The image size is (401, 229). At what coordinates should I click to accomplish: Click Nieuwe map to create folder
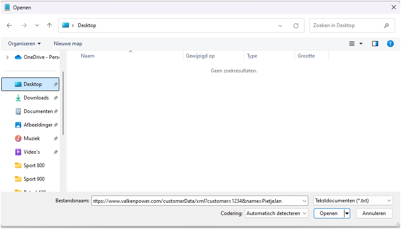point(68,44)
